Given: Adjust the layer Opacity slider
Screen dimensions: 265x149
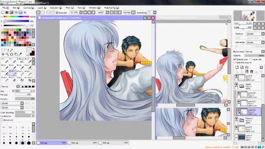Looking at the screenshot, I should 254,55.
